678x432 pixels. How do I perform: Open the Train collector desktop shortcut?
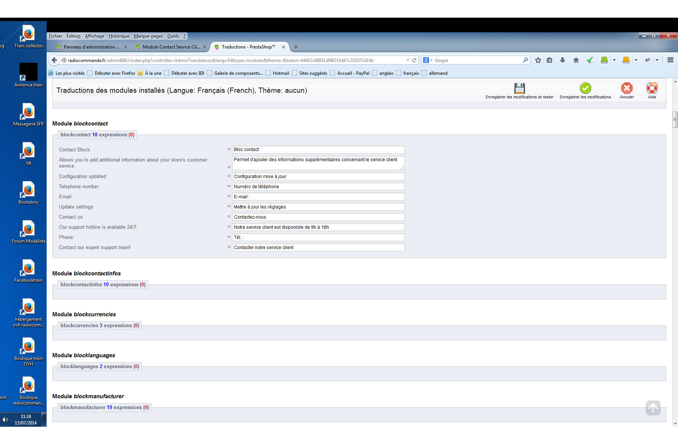coord(29,36)
